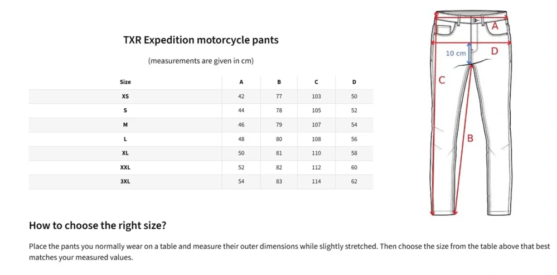Select the Size column header
Image resolution: width=557 pixels, height=275 pixels.
click(125, 82)
